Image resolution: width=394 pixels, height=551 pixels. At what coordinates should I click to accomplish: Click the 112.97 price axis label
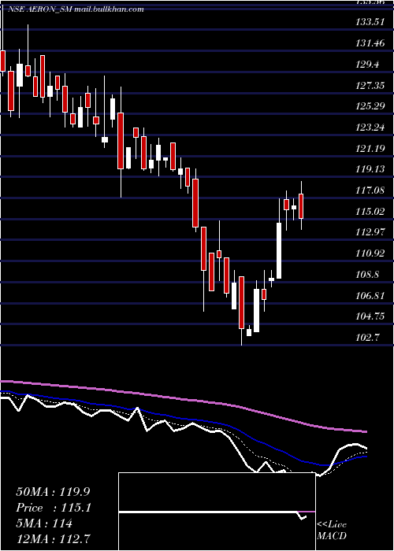(x=370, y=232)
